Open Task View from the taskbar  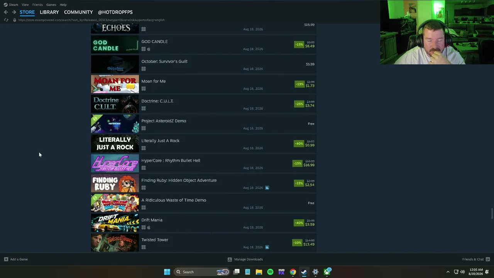pyautogui.click(x=237, y=272)
